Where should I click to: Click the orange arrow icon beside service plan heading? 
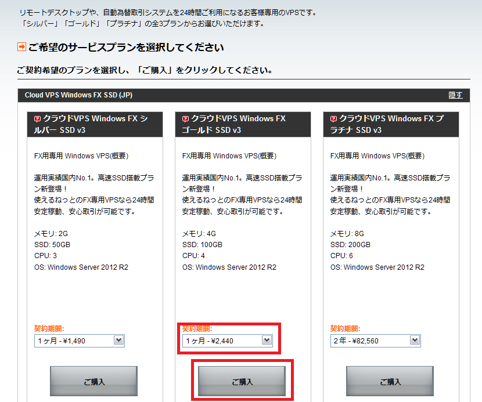coord(21,47)
